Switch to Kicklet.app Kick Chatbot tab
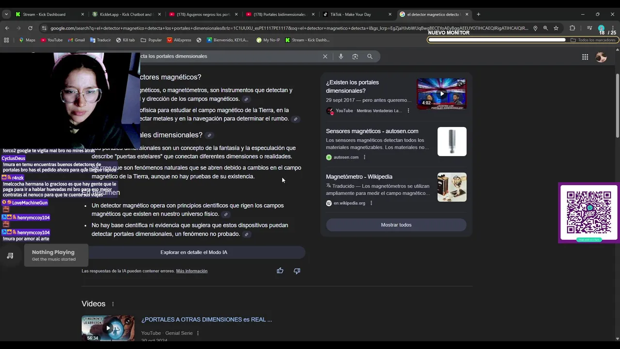The height and width of the screenshot is (349, 620). (126, 15)
